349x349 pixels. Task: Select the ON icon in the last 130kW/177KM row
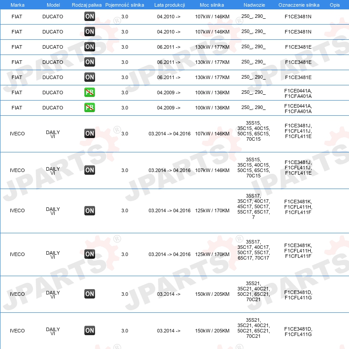[x=89, y=77]
